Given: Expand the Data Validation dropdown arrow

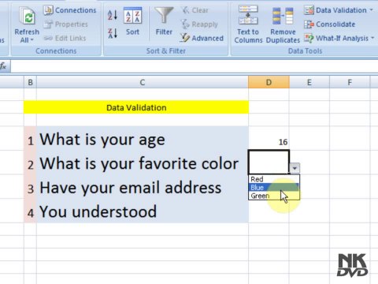Looking at the screenshot, I should click(x=372, y=10).
